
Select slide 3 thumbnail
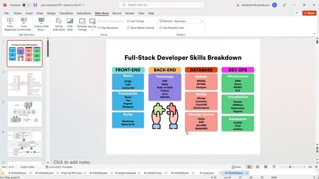(x=24, y=114)
